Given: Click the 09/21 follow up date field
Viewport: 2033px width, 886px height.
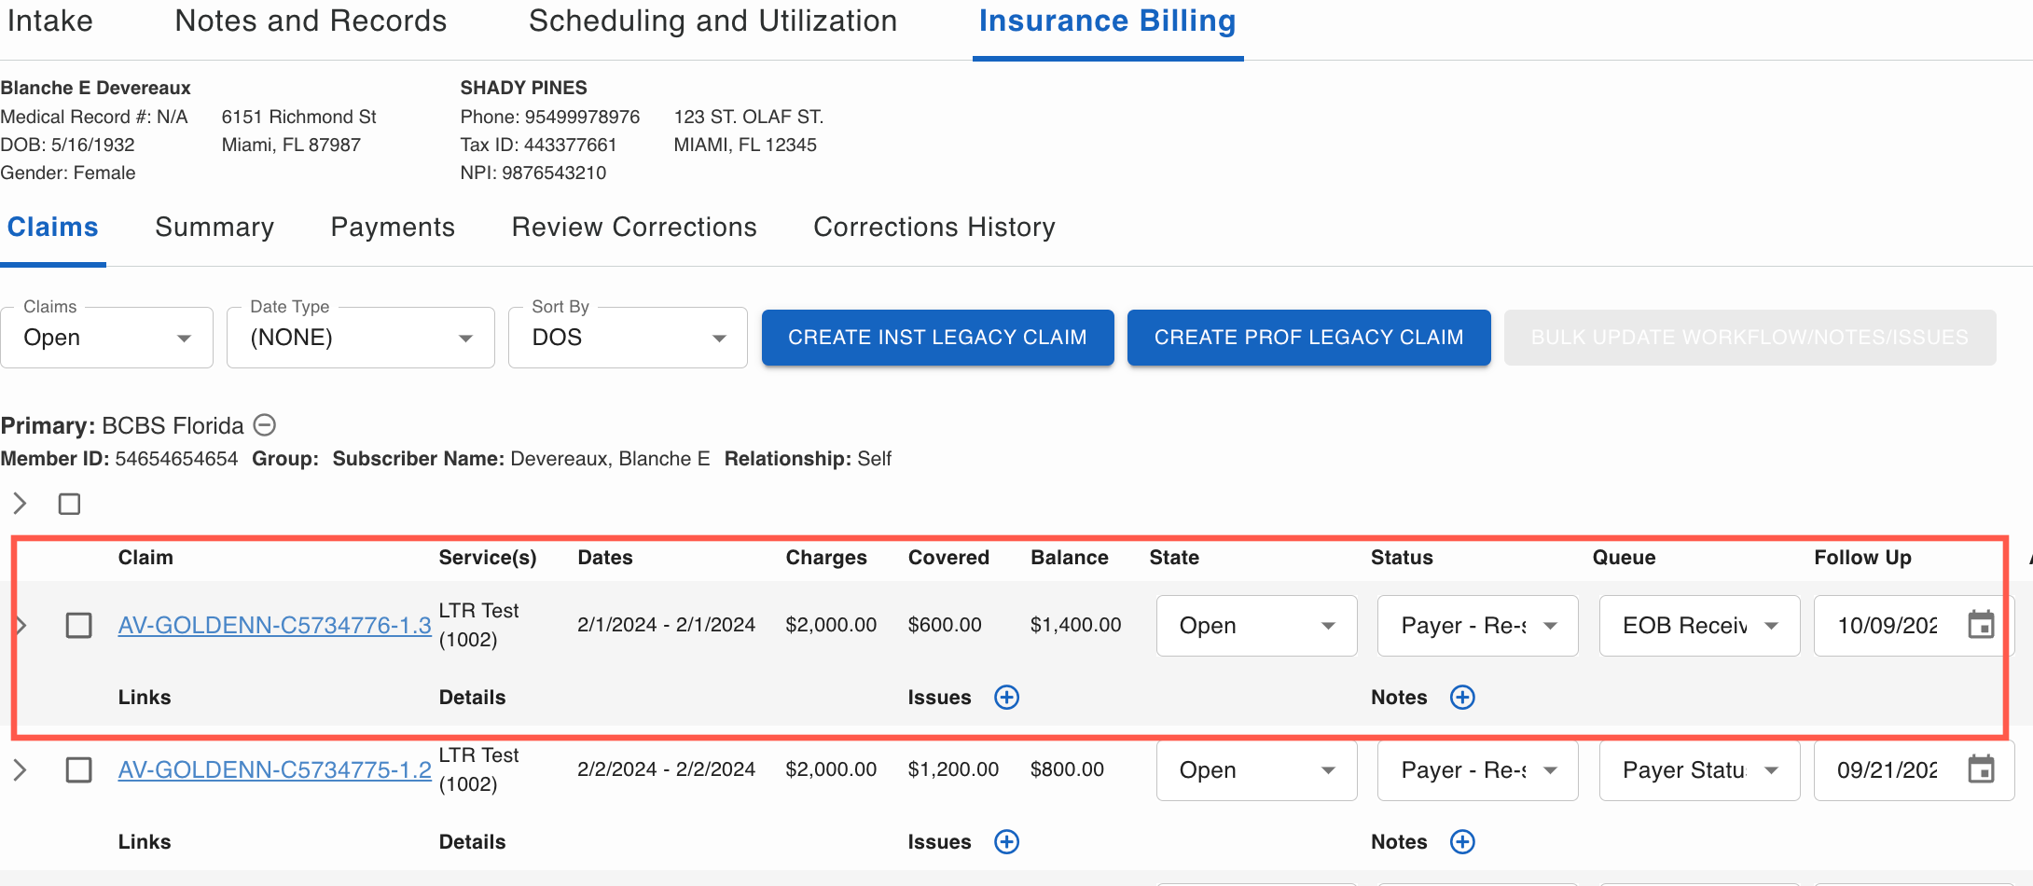Looking at the screenshot, I should point(1886,769).
